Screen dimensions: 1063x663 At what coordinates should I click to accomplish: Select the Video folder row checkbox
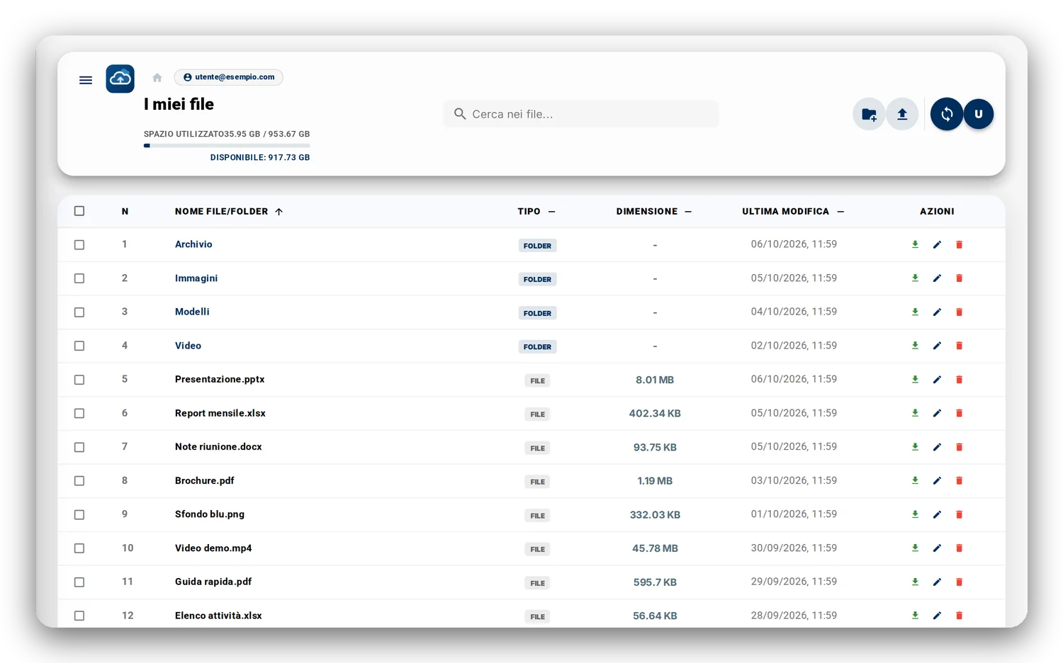(79, 346)
